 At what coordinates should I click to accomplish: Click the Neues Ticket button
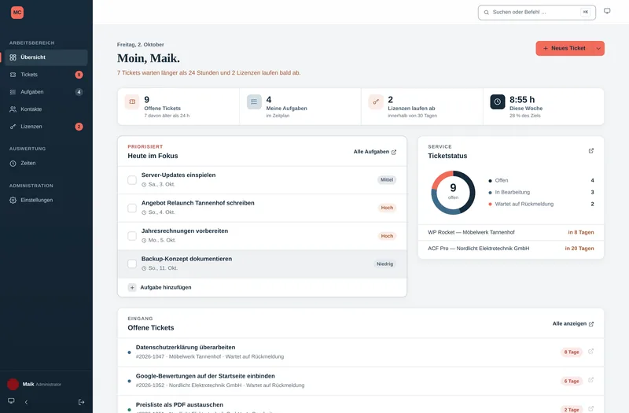tap(565, 49)
